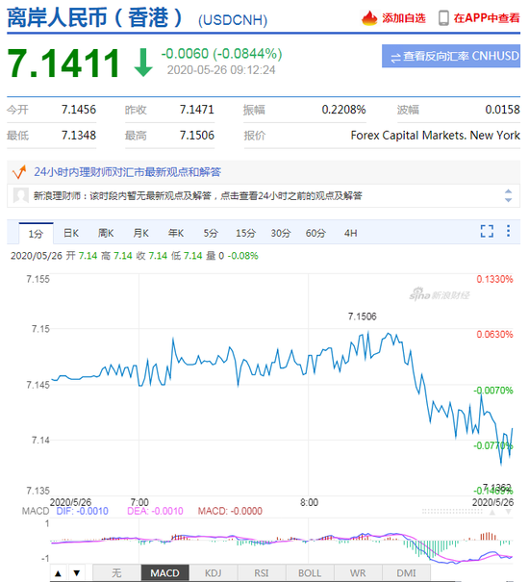Click the 振幅 value 0.2208%
Image resolution: width=529 pixels, height=582 pixels.
(x=343, y=110)
